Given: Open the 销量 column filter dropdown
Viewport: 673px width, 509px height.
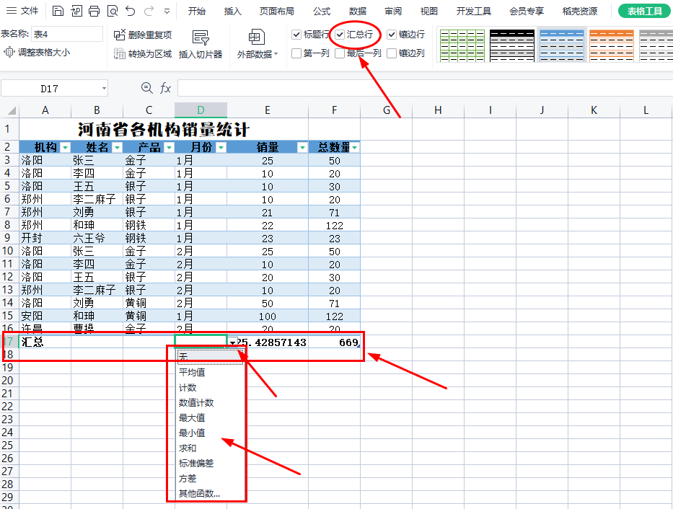Looking at the screenshot, I should tap(302, 148).
